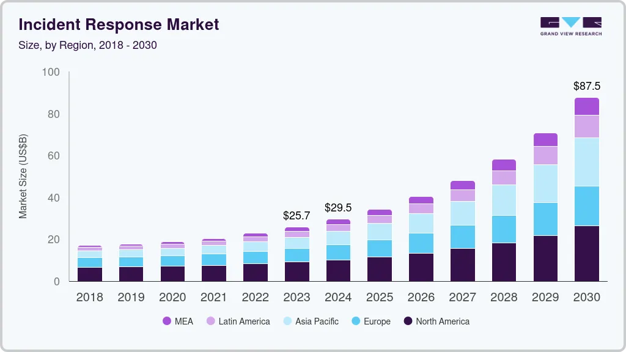The height and width of the screenshot is (352, 626).
Task: Click the Incident Response Market title
Action: pyautogui.click(x=119, y=25)
